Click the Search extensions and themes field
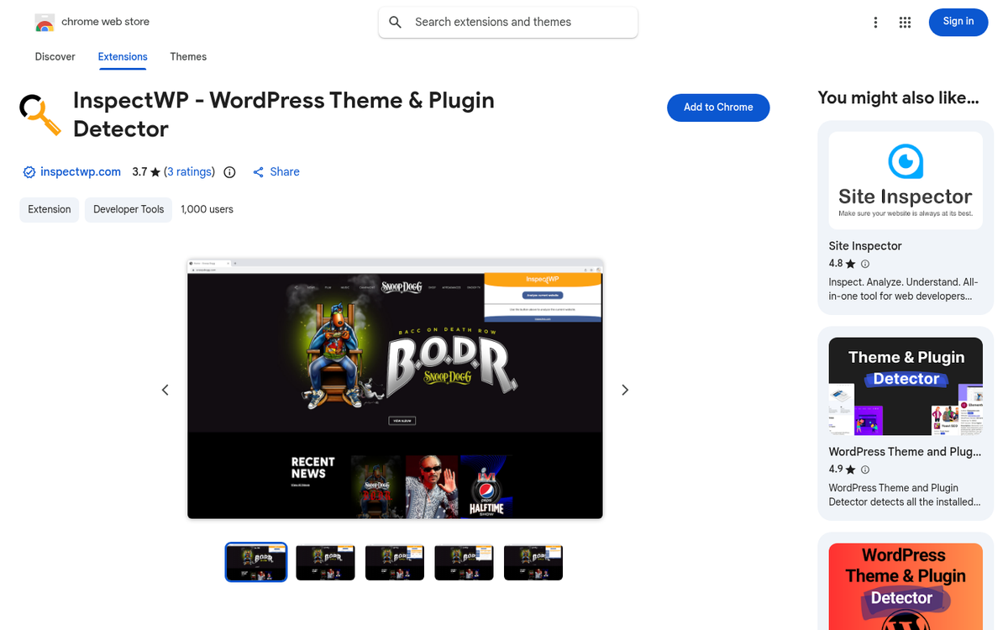 507,22
